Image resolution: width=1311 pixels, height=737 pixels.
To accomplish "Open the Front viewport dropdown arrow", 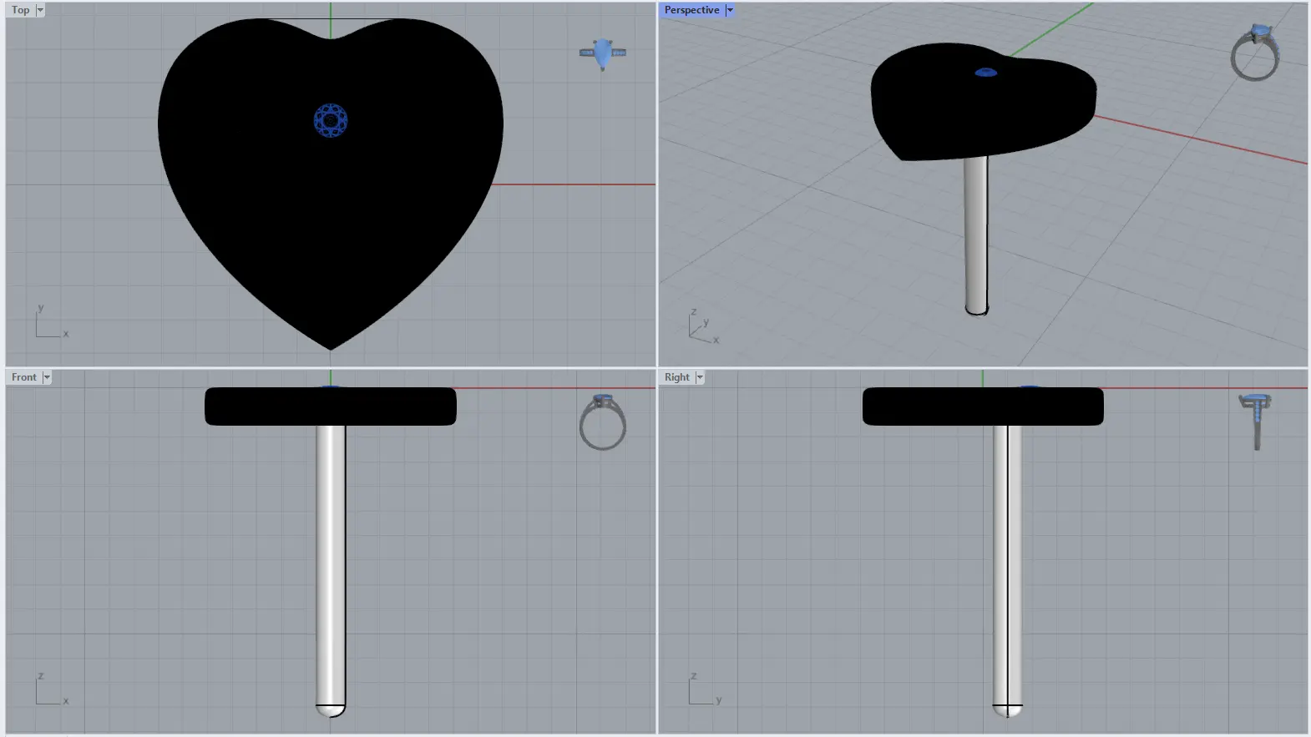I will coord(47,377).
